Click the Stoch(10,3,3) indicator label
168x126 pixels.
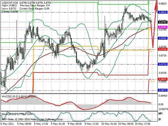coord(9,114)
